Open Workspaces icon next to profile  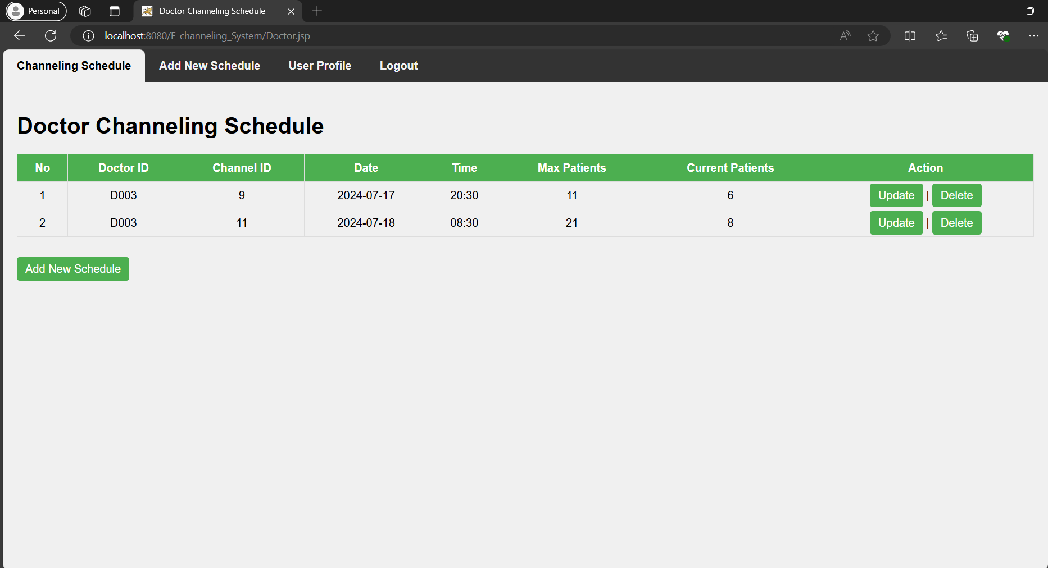pyautogui.click(x=85, y=11)
